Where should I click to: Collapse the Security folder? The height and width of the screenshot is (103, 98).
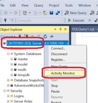pyautogui.click(x=4, y=91)
